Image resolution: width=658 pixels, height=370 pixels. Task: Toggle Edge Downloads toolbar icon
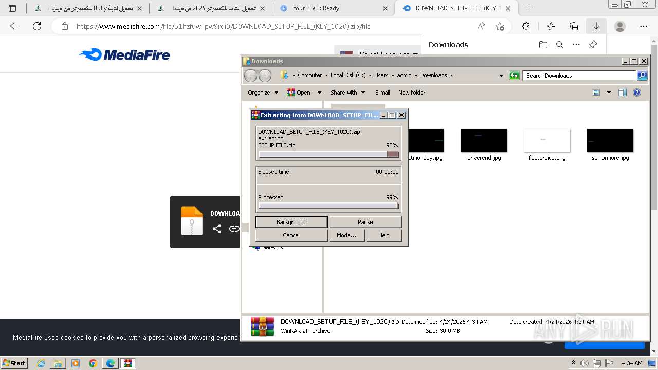click(596, 26)
